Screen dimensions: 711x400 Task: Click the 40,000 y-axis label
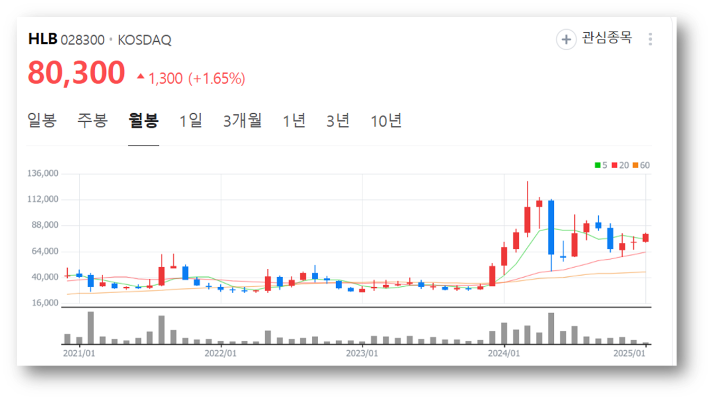point(44,277)
